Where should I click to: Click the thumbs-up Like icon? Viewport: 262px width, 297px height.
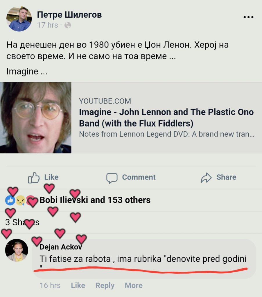tap(34, 178)
